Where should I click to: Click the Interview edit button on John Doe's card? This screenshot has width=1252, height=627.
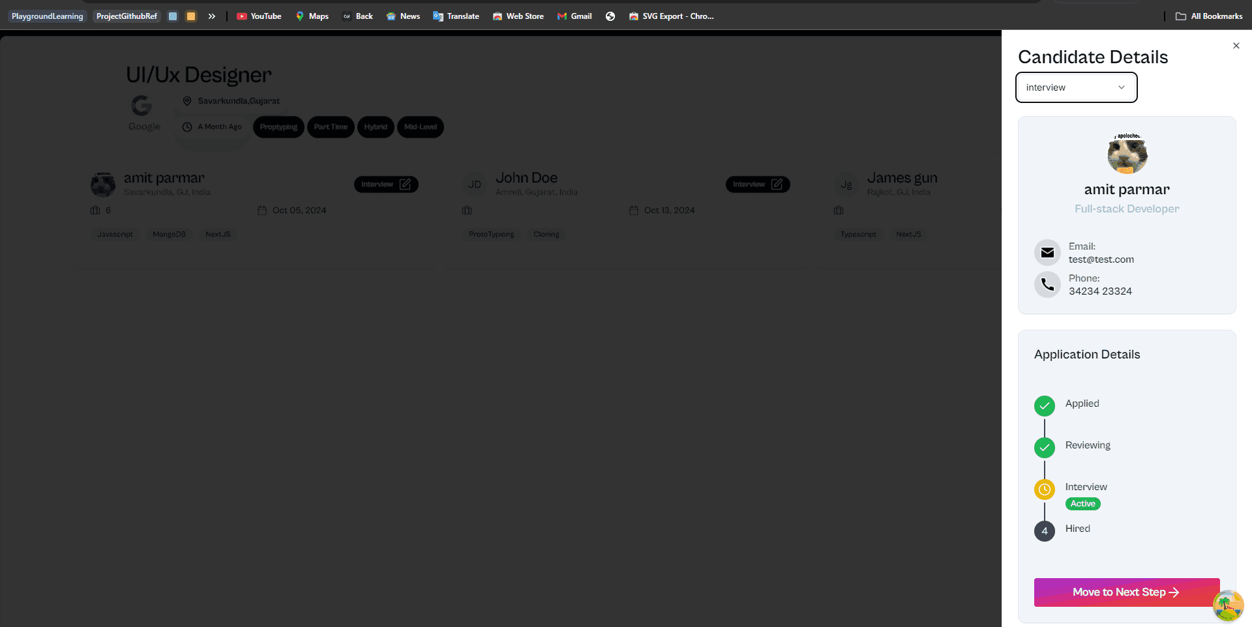click(758, 184)
